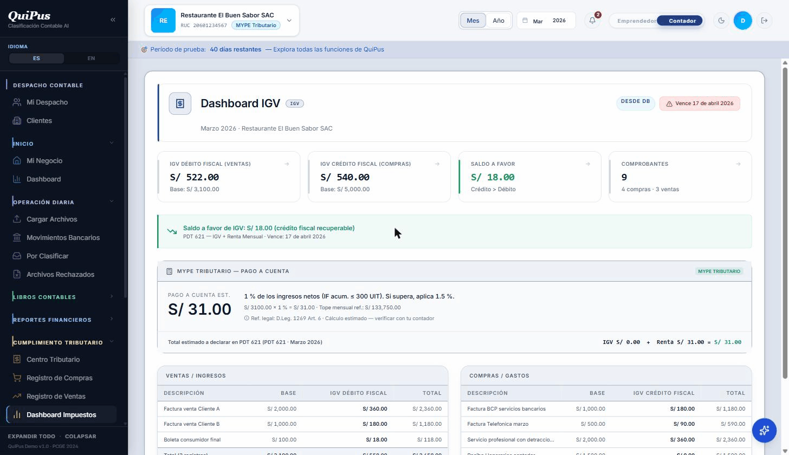This screenshot has width=789, height=455.
Task: Open Mi Despacho from the sidebar
Action: [61, 102]
